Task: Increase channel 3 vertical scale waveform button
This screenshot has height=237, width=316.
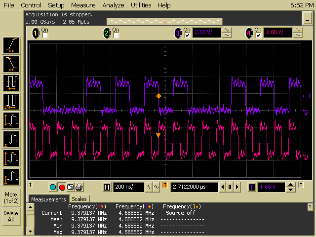Action: tap(227, 30)
